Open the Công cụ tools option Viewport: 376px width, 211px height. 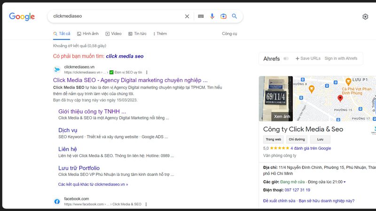[x=229, y=34]
